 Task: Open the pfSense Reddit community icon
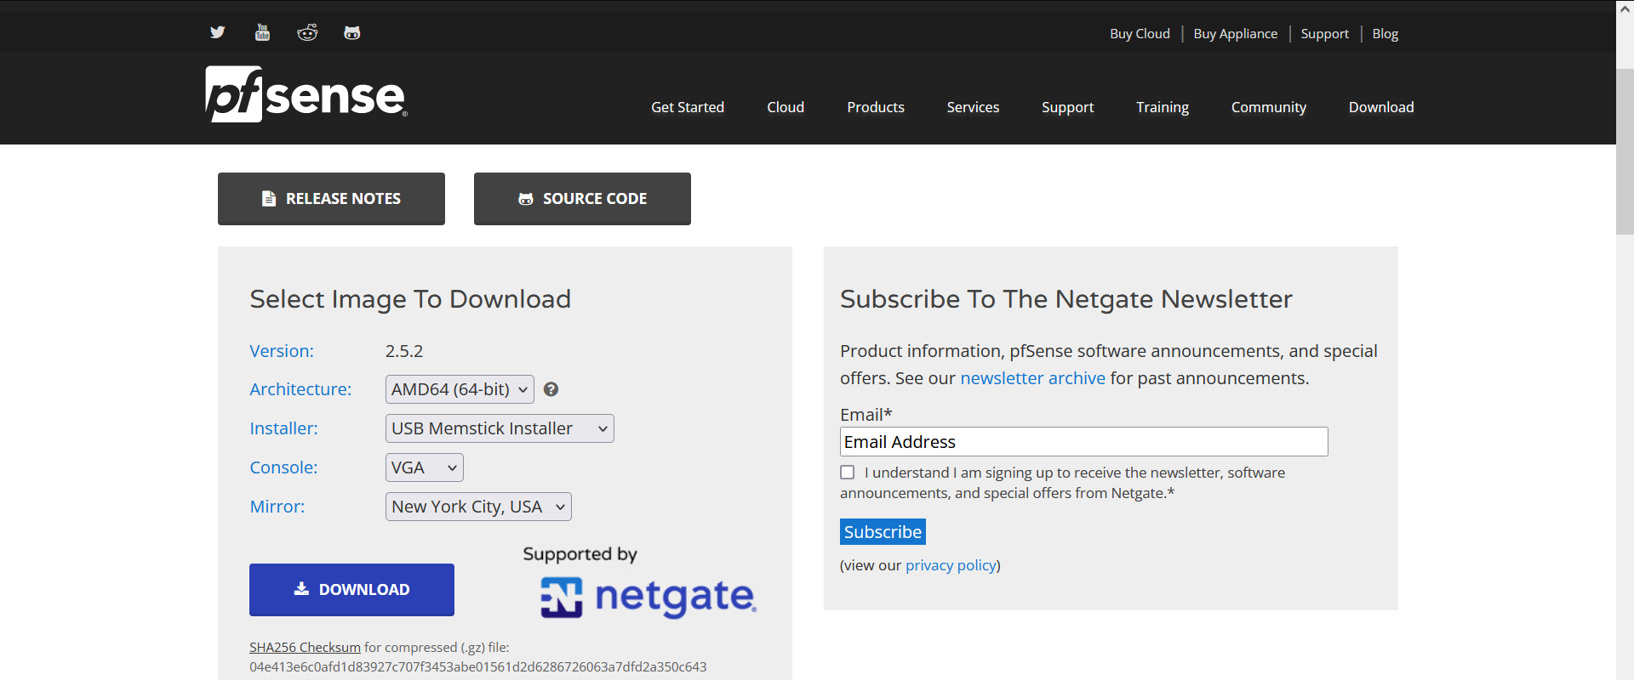pos(307,32)
